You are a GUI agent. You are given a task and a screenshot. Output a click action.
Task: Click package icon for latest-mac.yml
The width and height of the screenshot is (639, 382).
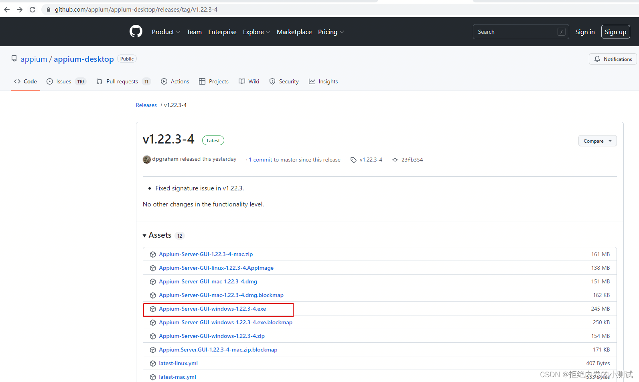pyautogui.click(x=153, y=377)
